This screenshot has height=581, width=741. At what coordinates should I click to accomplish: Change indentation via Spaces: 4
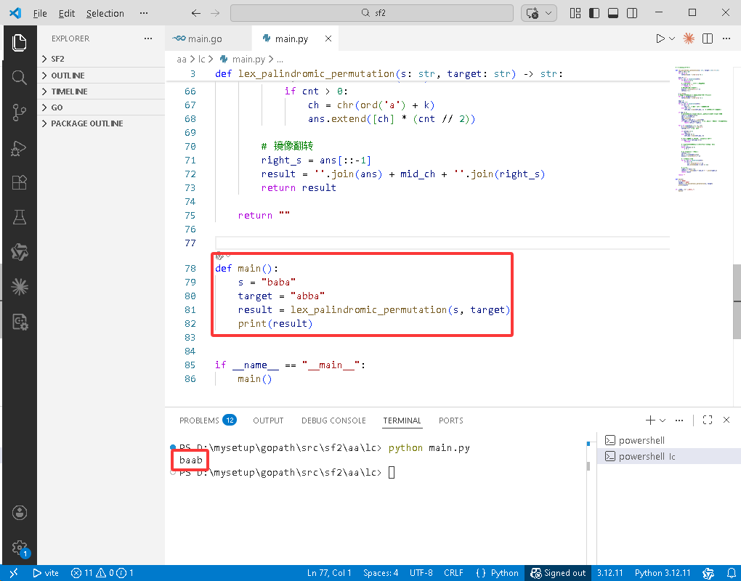[x=381, y=573]
